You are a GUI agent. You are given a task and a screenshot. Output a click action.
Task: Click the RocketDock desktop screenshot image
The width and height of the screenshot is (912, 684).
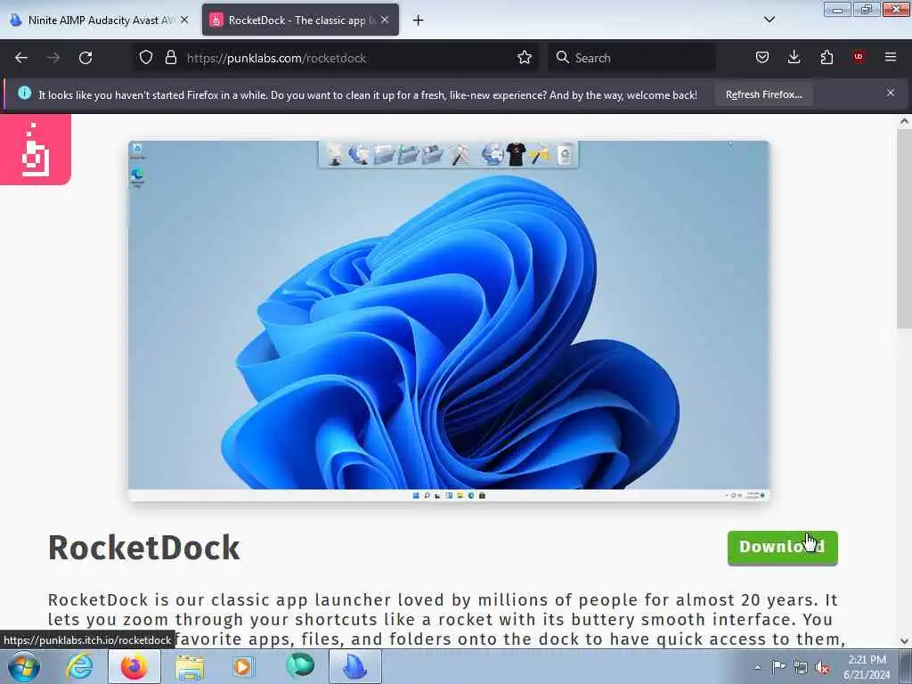click(449, 321)
